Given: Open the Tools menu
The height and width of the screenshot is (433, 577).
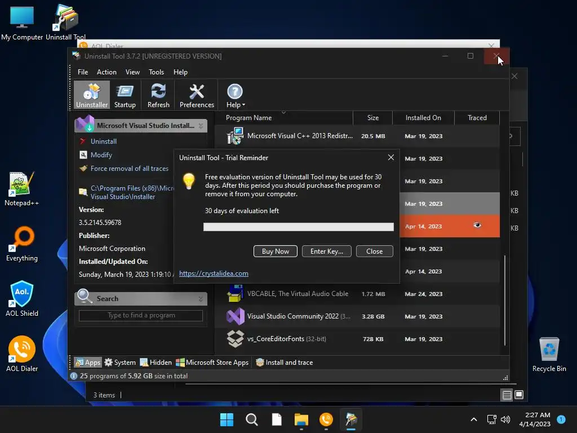Looking at the screenshot, I should (157, 72).
